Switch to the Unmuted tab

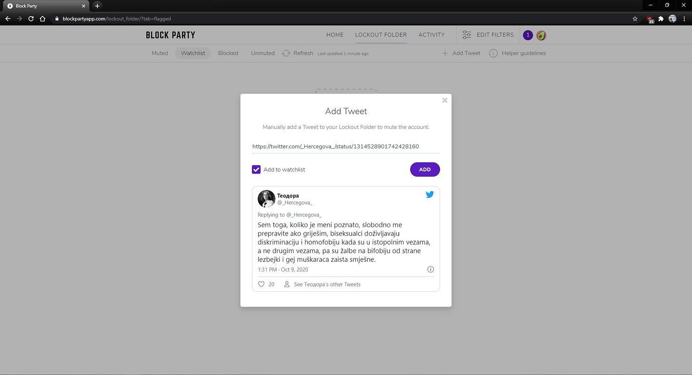(x=263, y=53)
